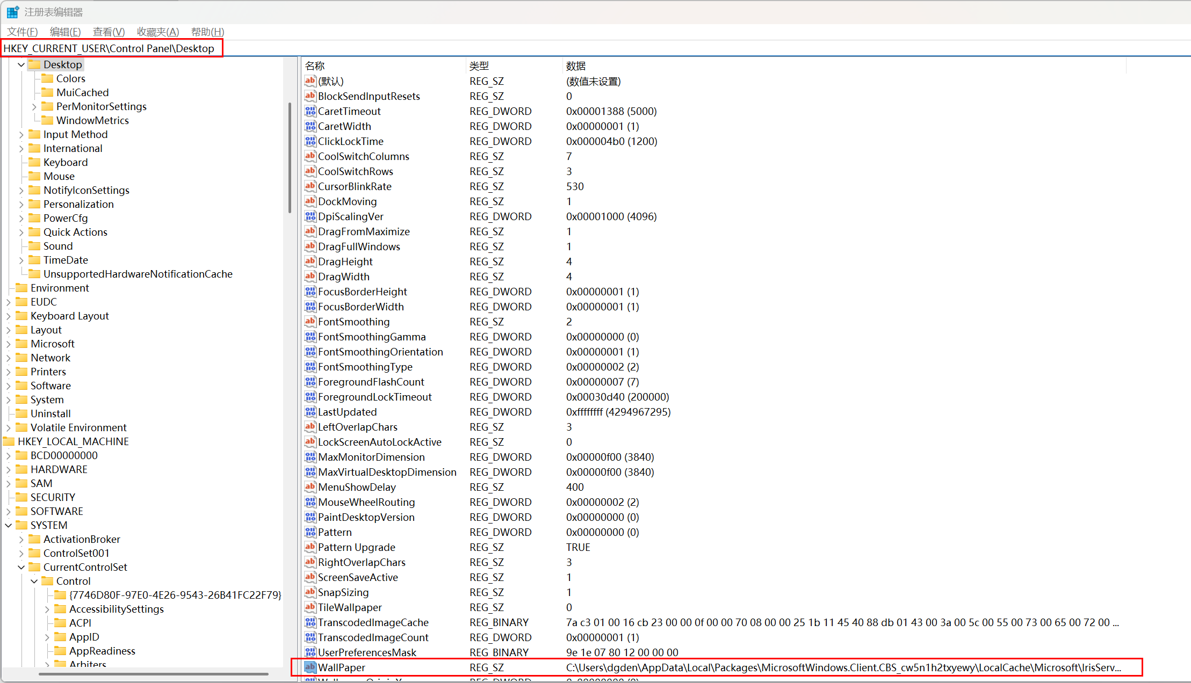Collapse the Desktop tree node
Screen dimensions: 1191x683
(x=21, y=64)
